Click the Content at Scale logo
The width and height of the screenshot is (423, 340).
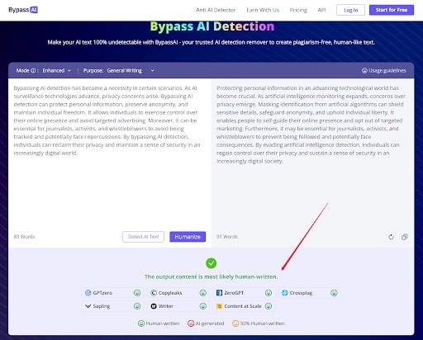(x=219, y=306)
